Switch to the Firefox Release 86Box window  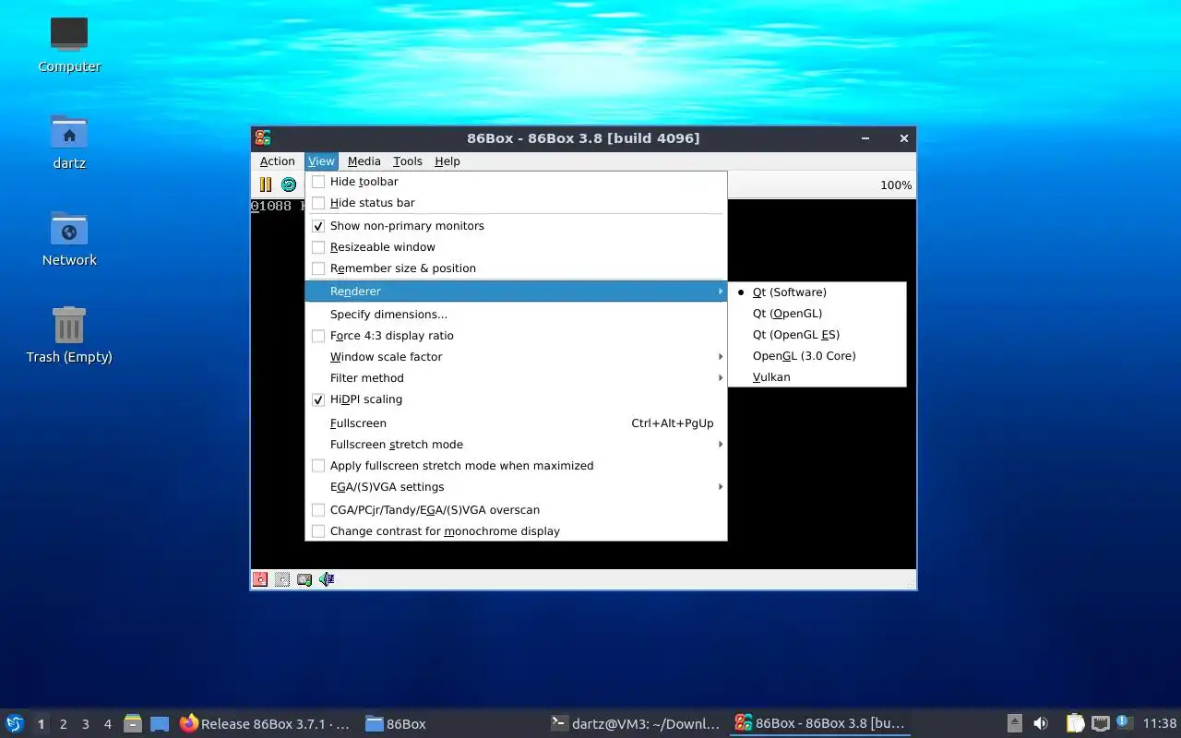click(266, 723)
